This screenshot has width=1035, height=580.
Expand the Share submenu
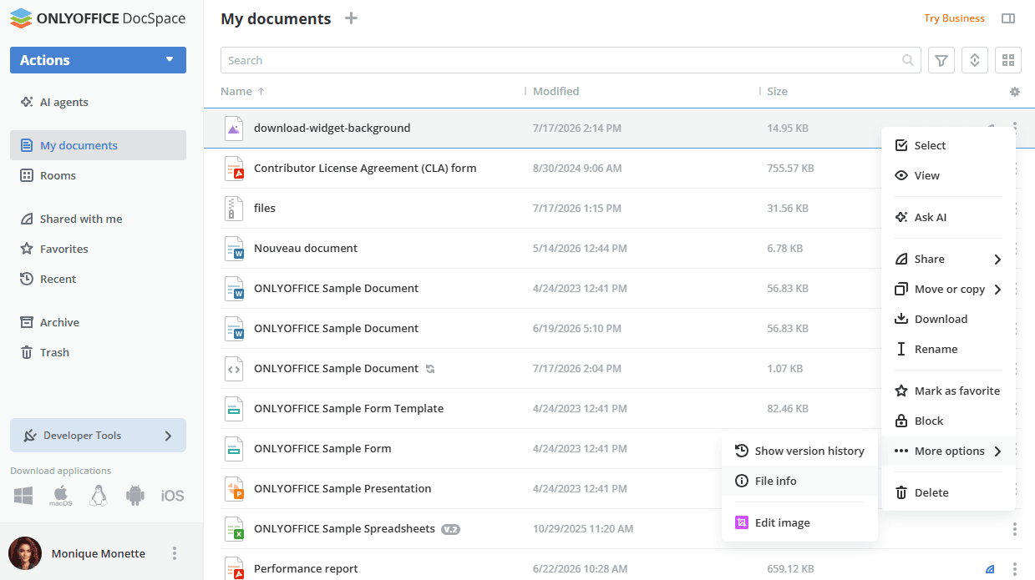[x=948, y=259]
